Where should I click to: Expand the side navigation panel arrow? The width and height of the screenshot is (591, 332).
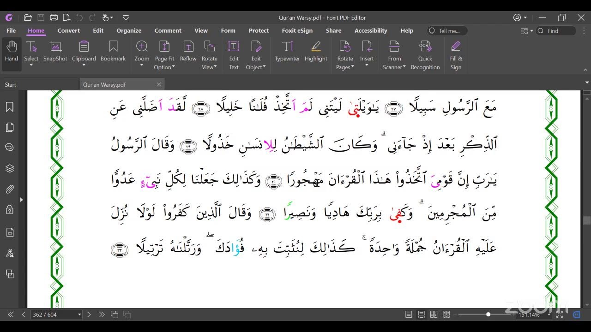[x=21, y=200]
